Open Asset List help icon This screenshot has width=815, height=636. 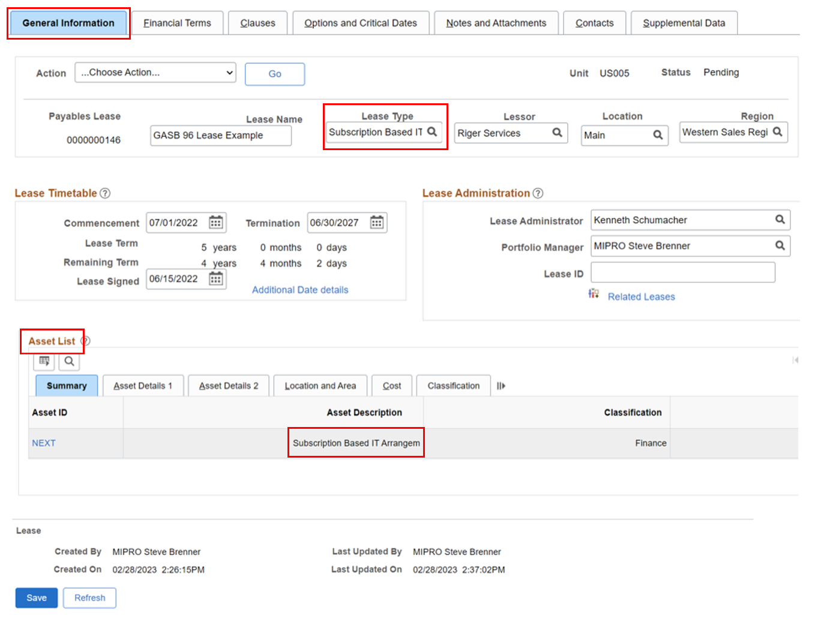(x=85, y=341)
